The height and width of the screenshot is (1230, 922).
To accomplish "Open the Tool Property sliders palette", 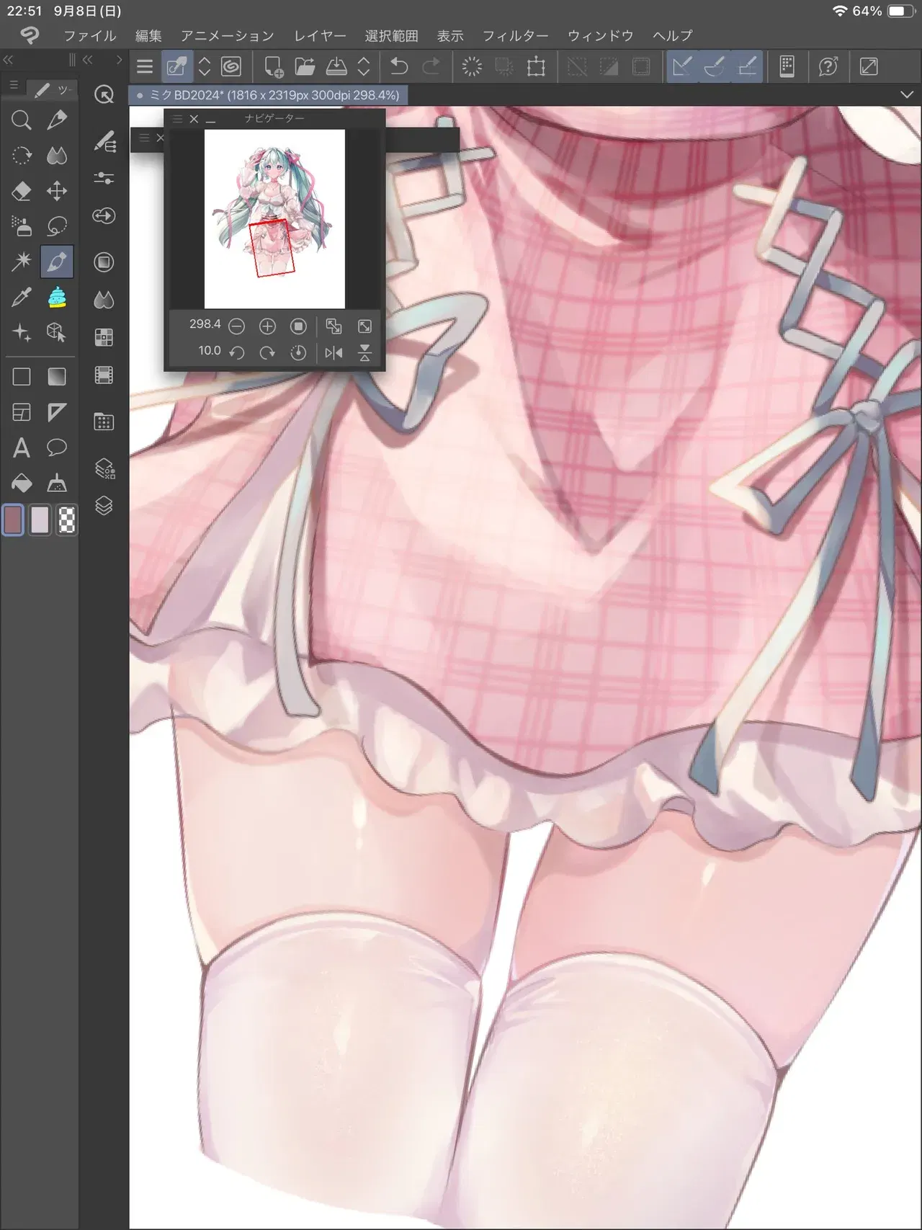I will click(104, 178).
